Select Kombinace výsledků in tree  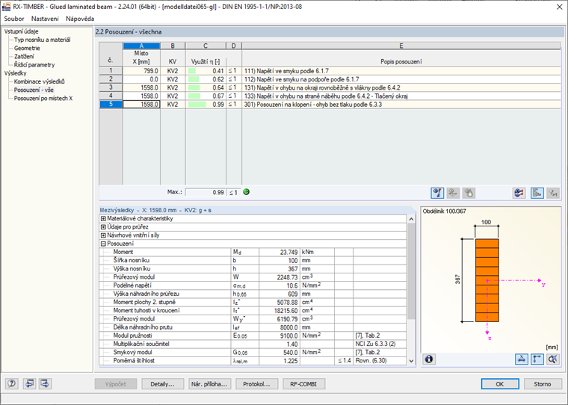pyautogui.click(x=39, y=81)
